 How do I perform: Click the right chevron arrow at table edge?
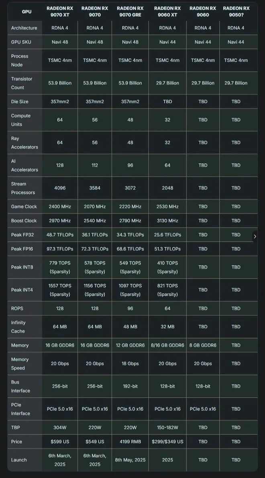[x=255, y=236]
